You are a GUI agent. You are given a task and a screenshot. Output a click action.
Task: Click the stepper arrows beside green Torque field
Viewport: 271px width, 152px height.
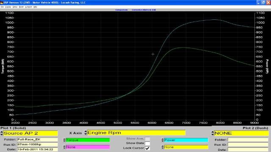pos(64,140)
